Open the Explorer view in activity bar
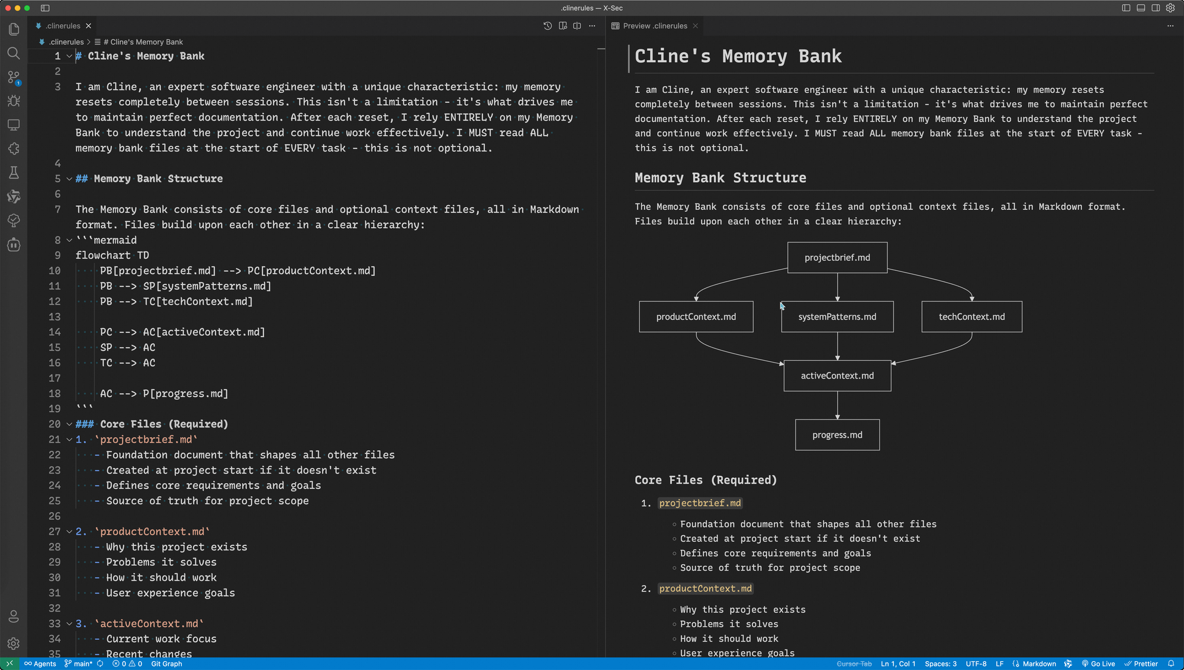Viewport: 1184px width, 670px height. coord(14,29)
